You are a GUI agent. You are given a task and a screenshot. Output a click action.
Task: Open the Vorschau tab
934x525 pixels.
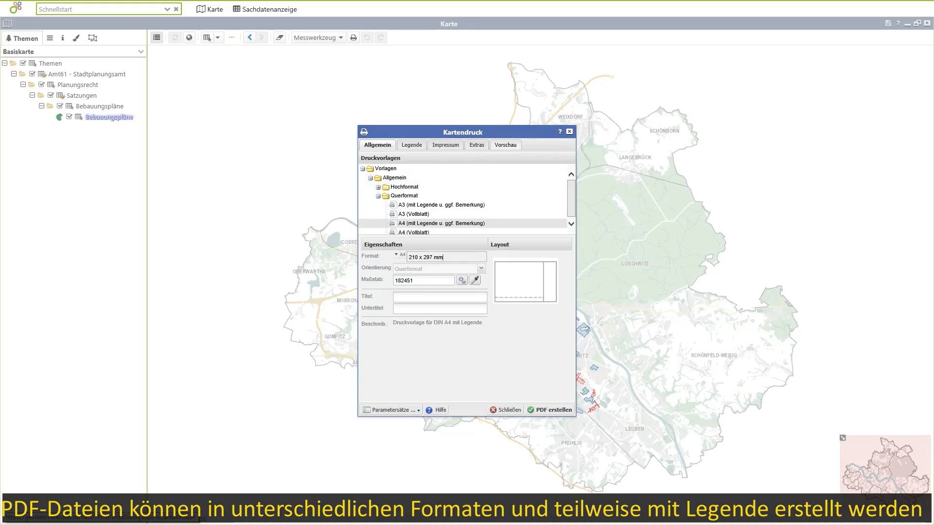(505, 145)
